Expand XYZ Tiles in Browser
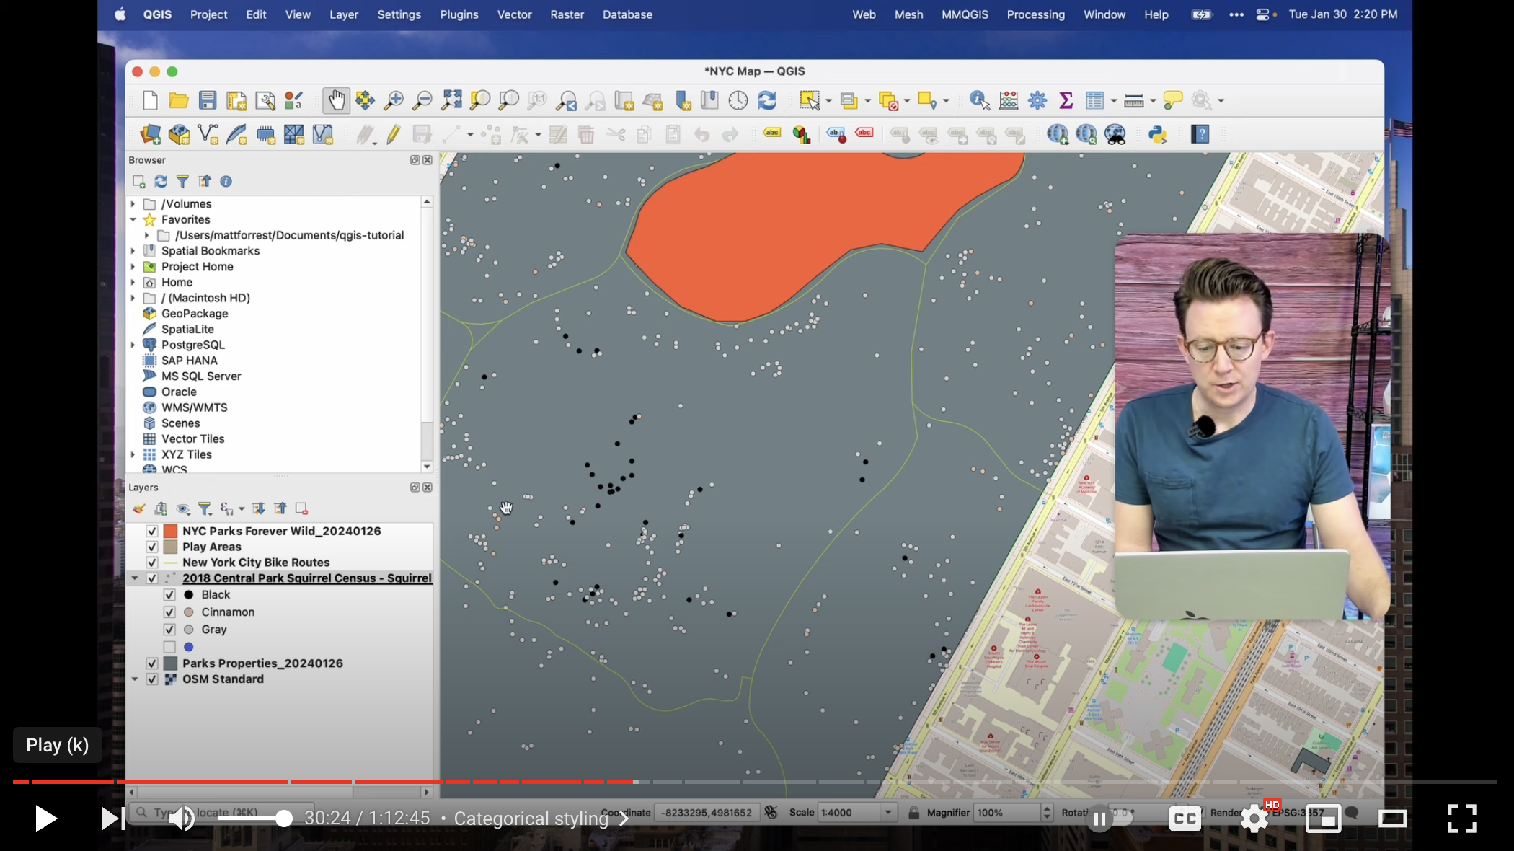Screen dimensions: 1514x851 [x=133, y=454]
